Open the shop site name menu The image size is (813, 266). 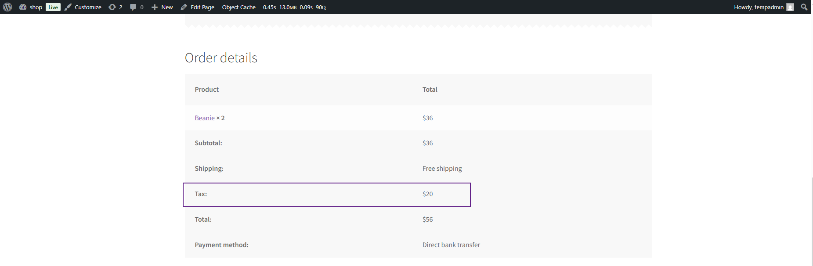click(36, 7)
